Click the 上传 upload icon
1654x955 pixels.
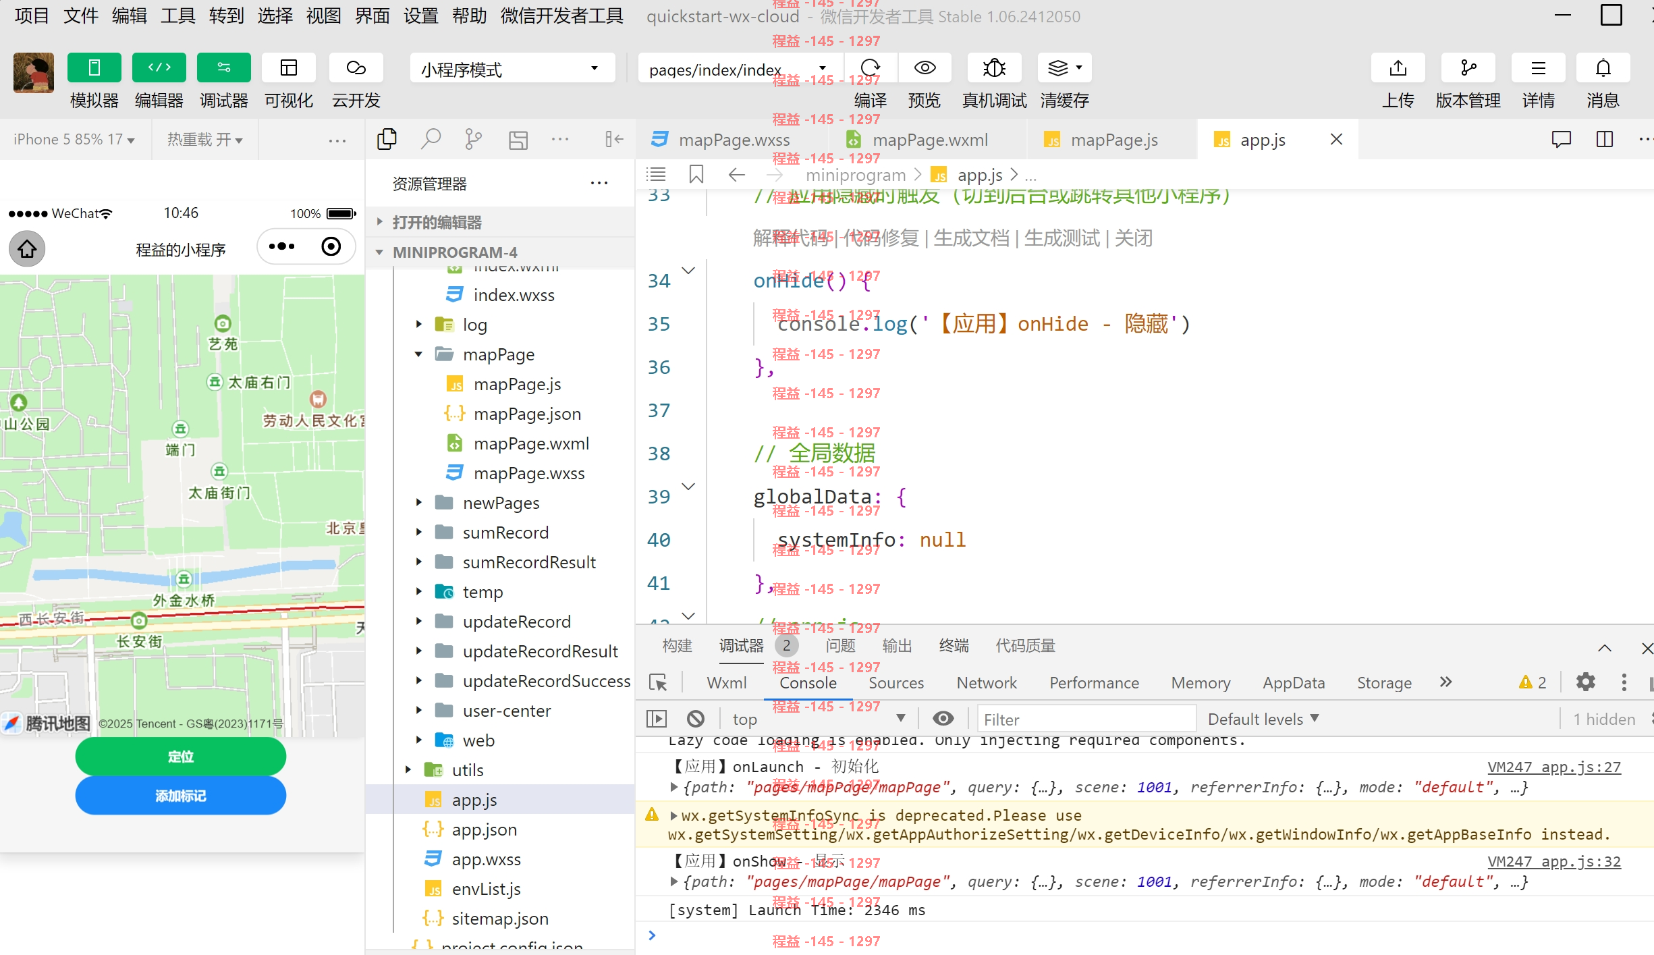(x=1398, y=68)
